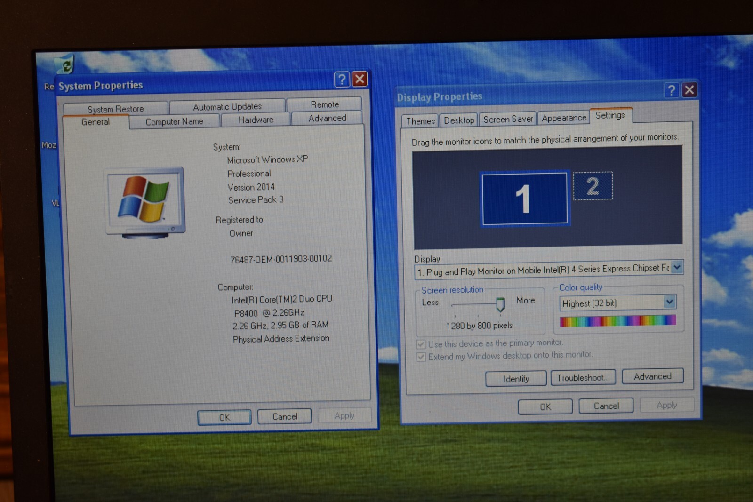Click the Display Properties help question-mark icon
753x502 pixels.
[x=672, y=90]
